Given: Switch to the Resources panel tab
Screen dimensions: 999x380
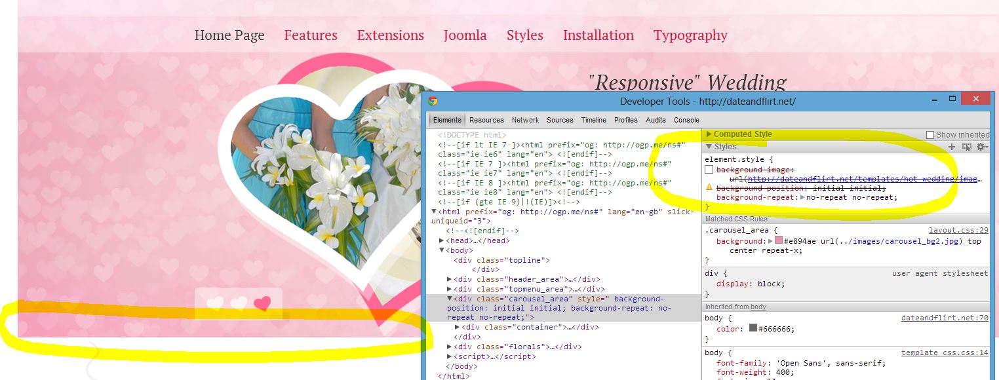Looking at the screenshot, I should (x=486, y=120).
